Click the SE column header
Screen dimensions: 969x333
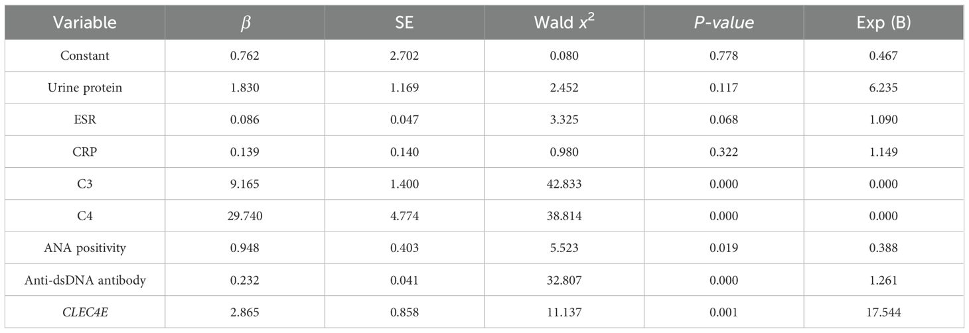click(406, 23)
